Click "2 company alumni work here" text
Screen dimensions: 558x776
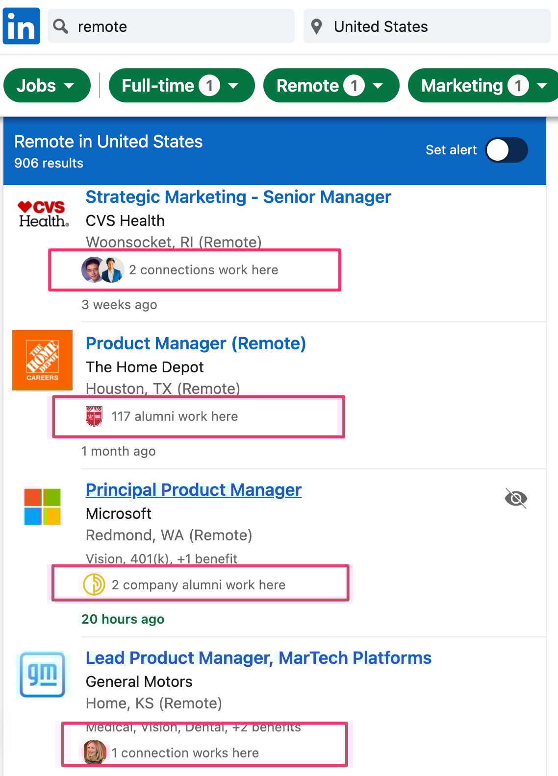(x=199, y=585)
